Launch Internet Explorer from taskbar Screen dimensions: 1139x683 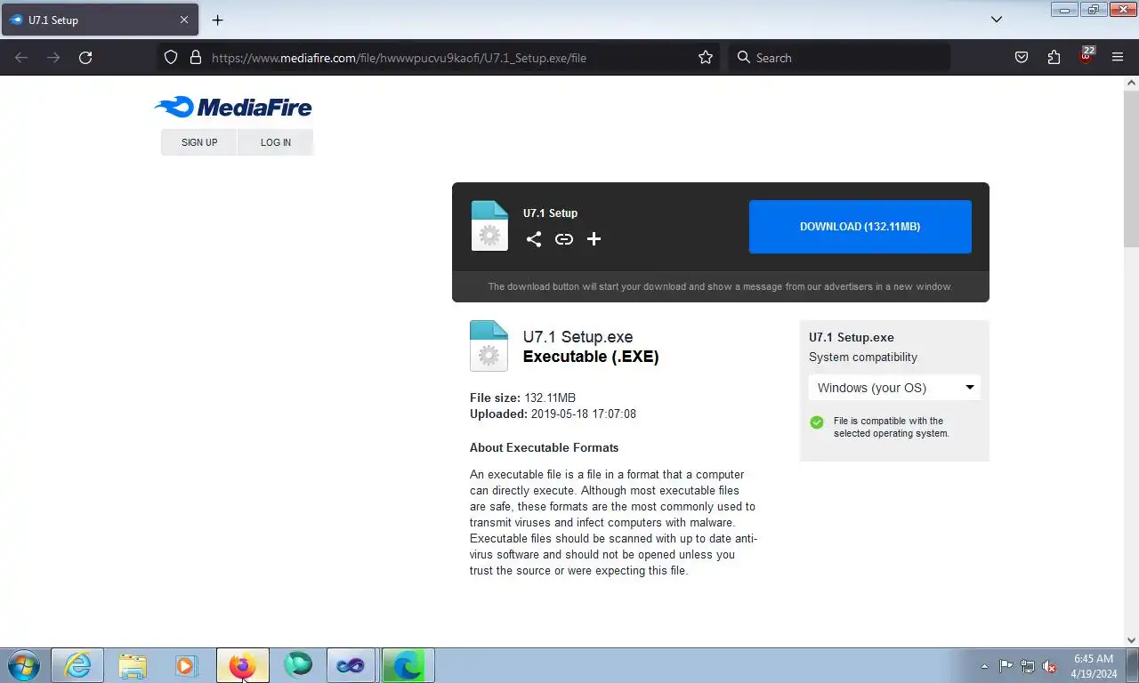(77, 665)
